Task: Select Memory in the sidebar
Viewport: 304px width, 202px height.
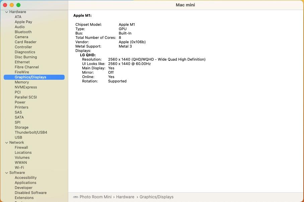Action: coord(22,82)
